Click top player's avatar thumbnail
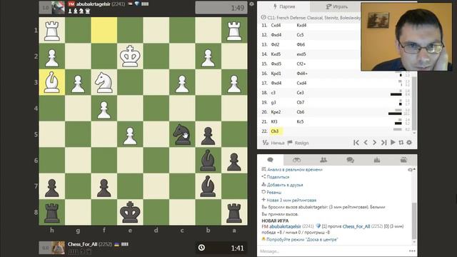The height and width of the screenshot is (257, 457). point(59,8)
